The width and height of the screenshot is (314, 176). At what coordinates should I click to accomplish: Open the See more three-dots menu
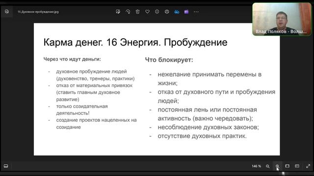click(196, 12)
